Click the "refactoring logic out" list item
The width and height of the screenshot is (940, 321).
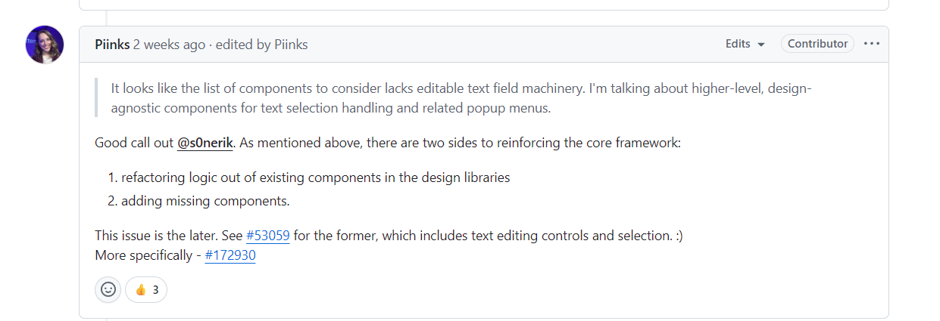tap(315, 178)
